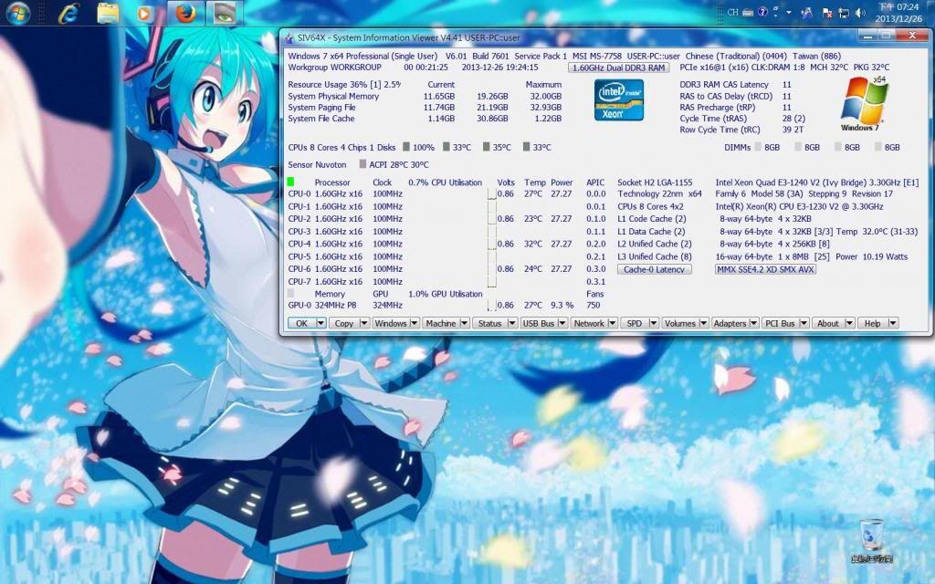Click the 'Socket H2 LGA-1155' text
The height and width of the screenshot is (584, 935).
pyautogui.click(x=655, y=182)
